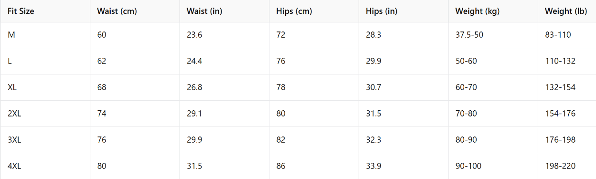This screenshot has width=596, height=179.
Task: Select the 198-220 weight cell
Action: [560, 166]
